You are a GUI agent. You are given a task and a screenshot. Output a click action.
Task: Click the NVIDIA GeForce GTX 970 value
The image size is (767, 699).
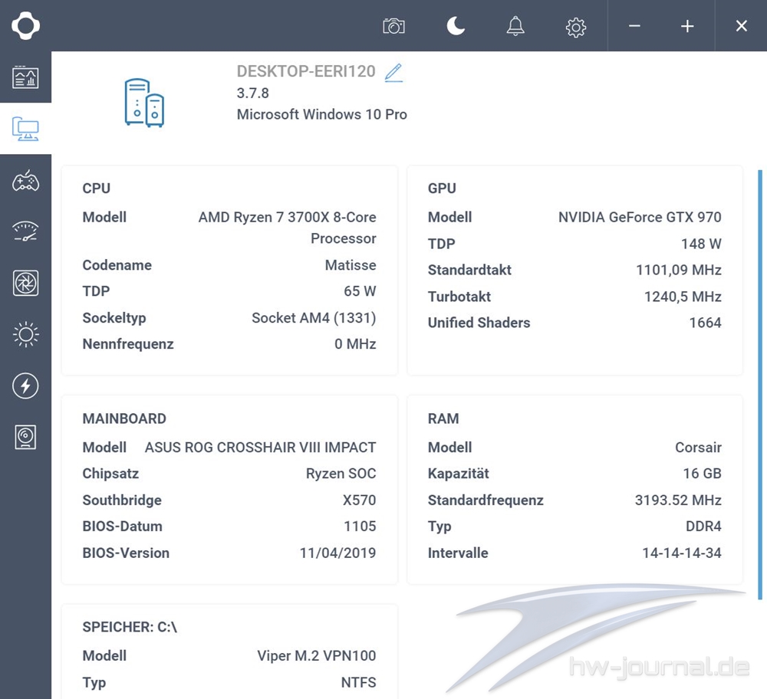point(640,217)
